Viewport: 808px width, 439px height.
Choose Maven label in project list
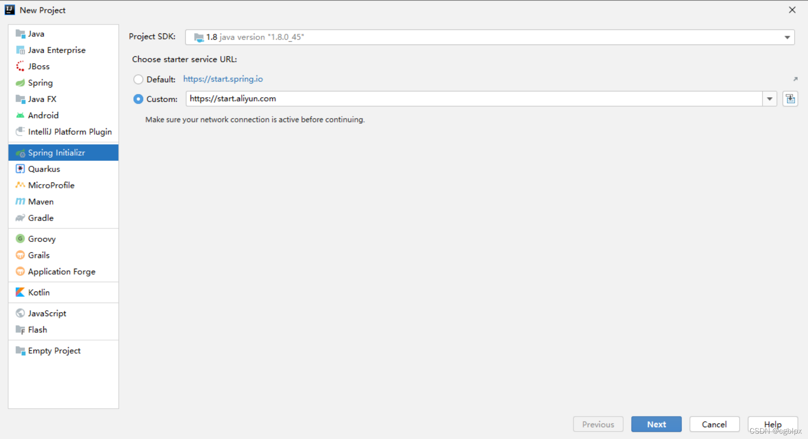[x=41, y=201]
